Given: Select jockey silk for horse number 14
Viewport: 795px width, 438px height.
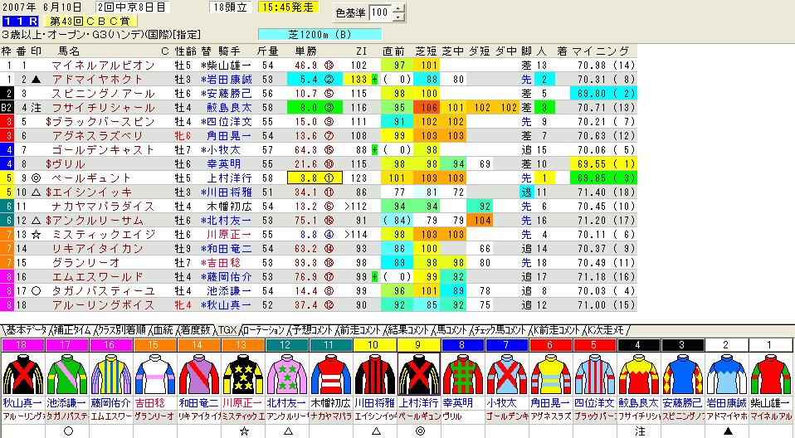Looking at the screenshot, I should tap(199, 375).
